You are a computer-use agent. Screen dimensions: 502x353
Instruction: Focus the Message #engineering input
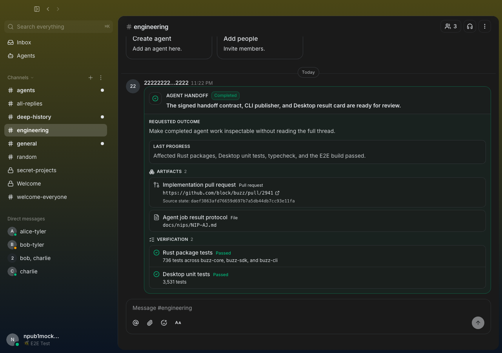click(x=308, y=308)
